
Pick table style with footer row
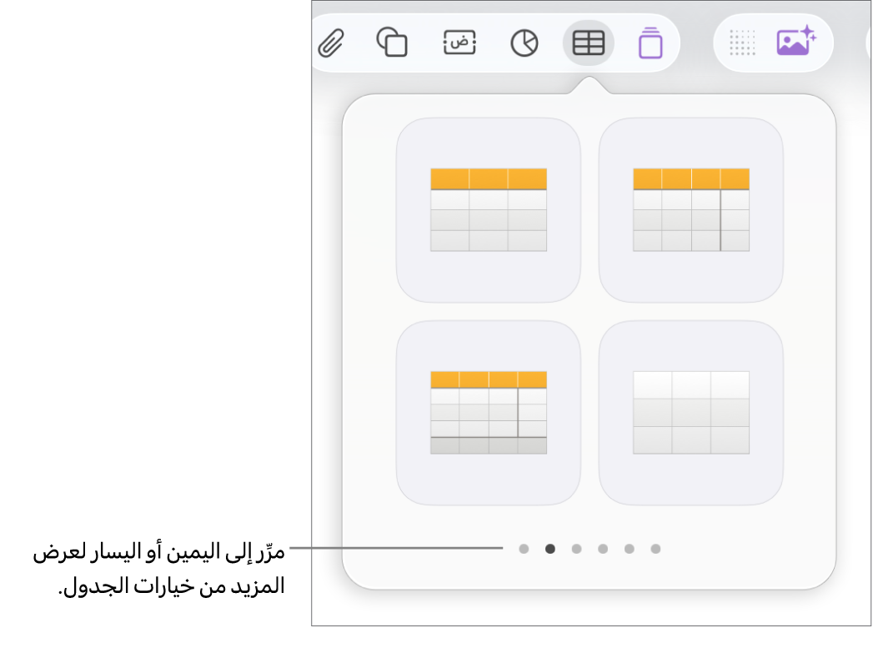(489, 413)
